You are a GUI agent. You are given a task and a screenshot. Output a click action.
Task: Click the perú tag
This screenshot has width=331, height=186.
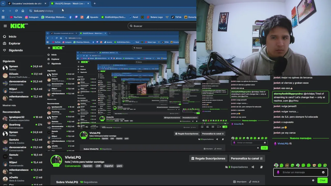119,166
